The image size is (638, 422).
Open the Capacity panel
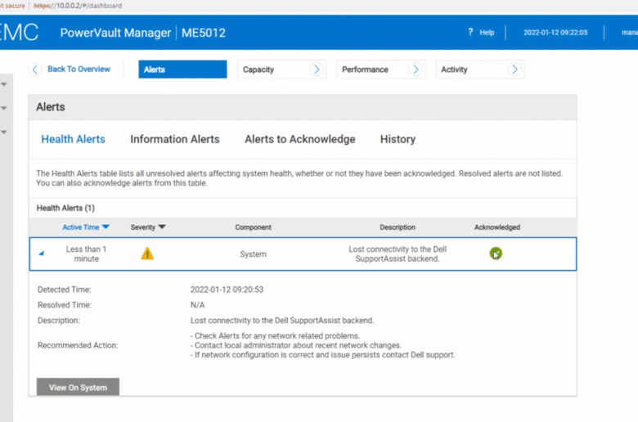(281, 70)
